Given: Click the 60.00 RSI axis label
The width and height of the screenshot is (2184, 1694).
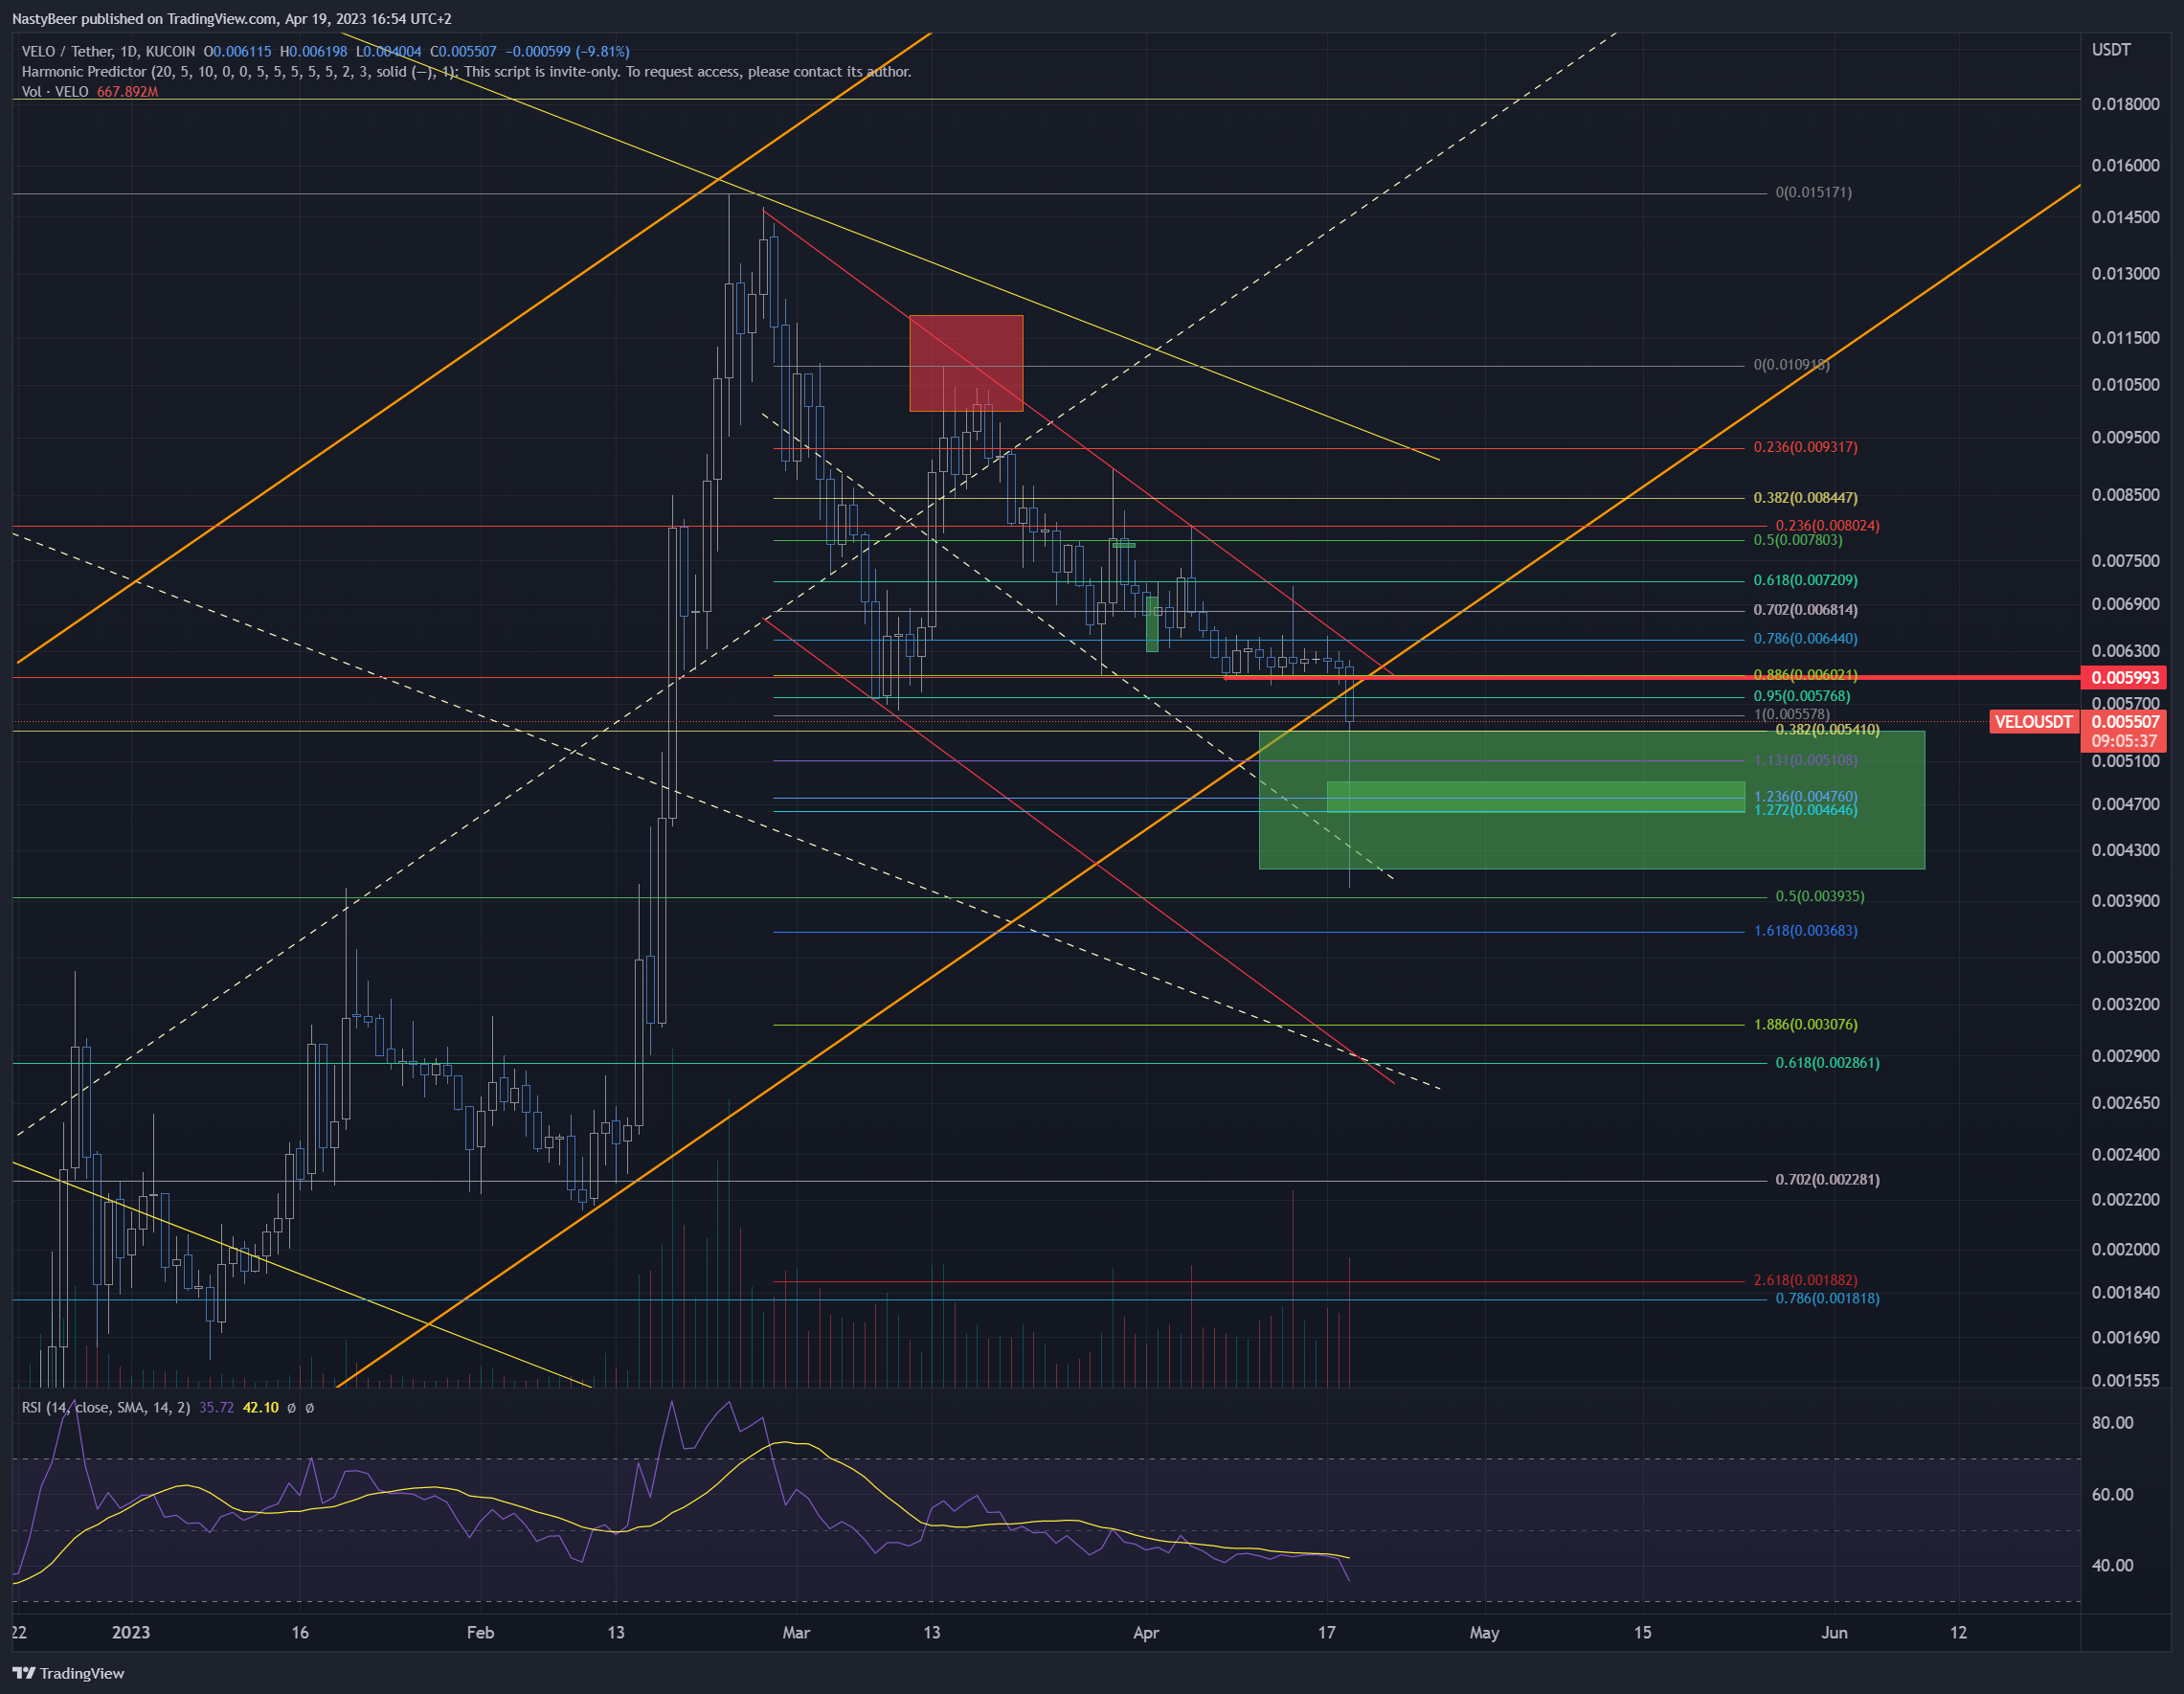Looking at the screenshot, I should pos(2112,1495).
